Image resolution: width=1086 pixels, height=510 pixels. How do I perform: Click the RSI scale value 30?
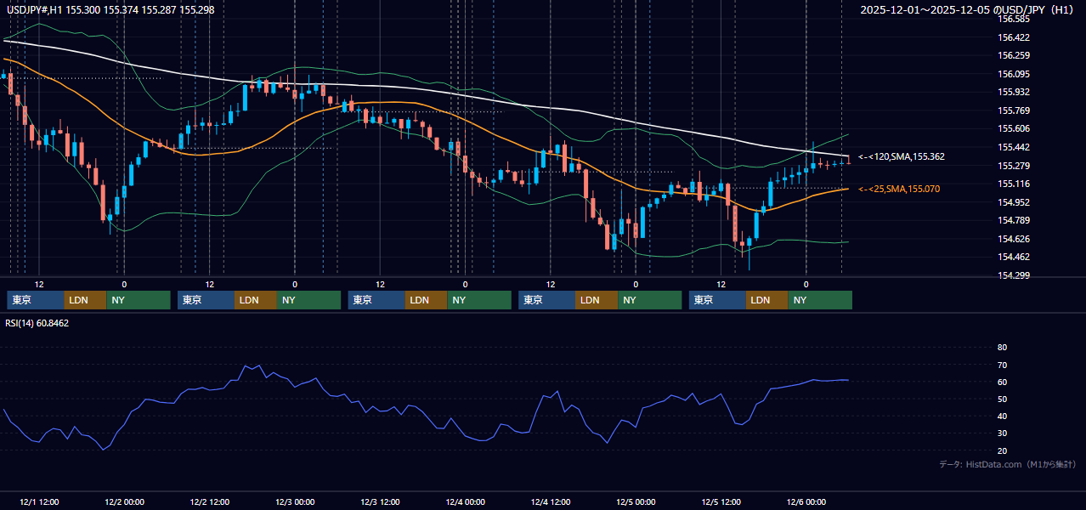coord(1002,433)
